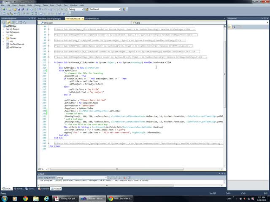This screenshot has height=202, width=270.
Task: Click the Output window horizontal scrollbar
Action: (107, 186)
